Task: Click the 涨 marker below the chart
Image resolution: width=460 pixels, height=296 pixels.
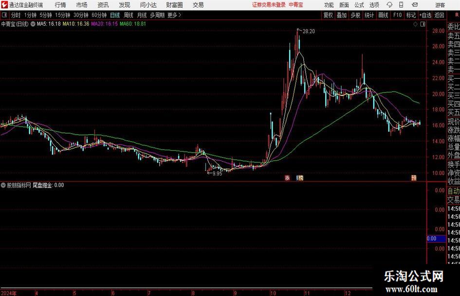Action: (x=287, y=178)
